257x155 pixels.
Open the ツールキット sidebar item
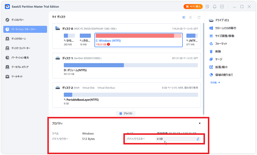17,76
